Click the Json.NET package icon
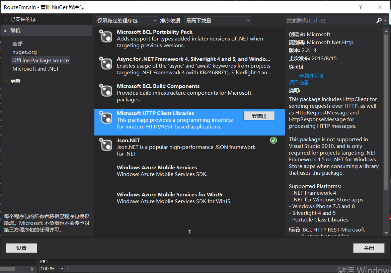The image size is (391, 273). point(106,144)
